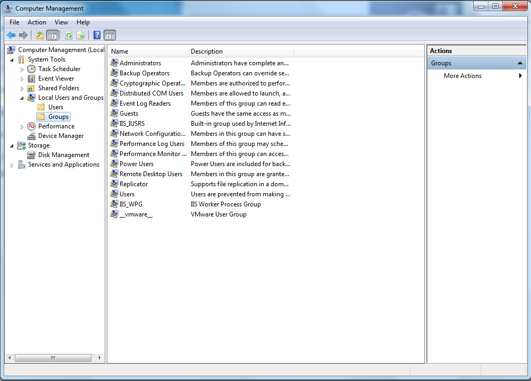Open the View menu
This screenshot has height=381, width=531.
(x=61, y=22)
